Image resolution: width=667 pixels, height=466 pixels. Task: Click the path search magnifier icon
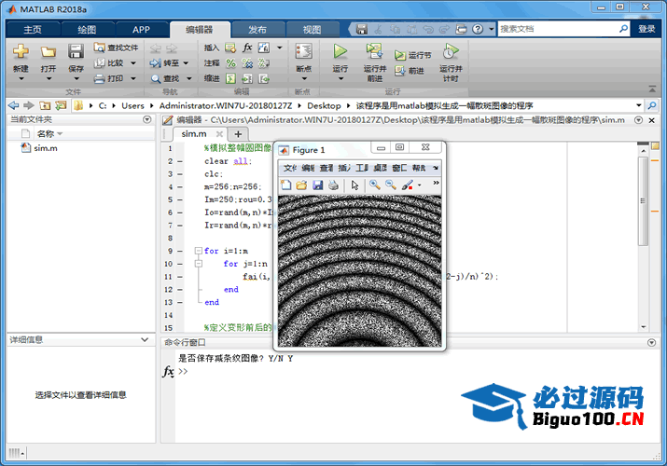[652, 105]
